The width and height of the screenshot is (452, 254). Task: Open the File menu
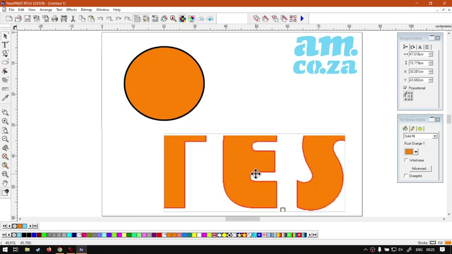11,10
